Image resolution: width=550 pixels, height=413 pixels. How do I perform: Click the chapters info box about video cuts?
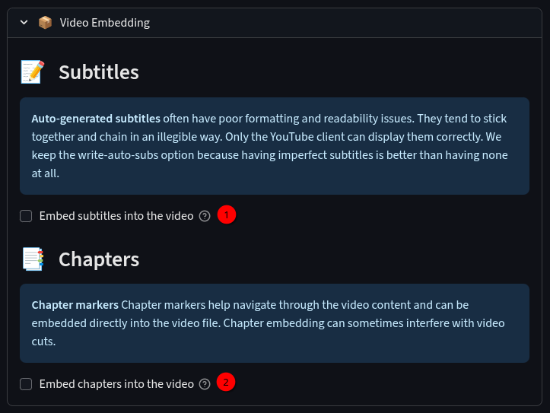click(275, 323)
